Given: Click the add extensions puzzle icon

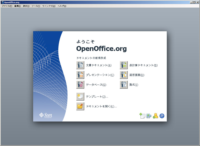Looking at the screenshot, I should (x=149, y=116).
